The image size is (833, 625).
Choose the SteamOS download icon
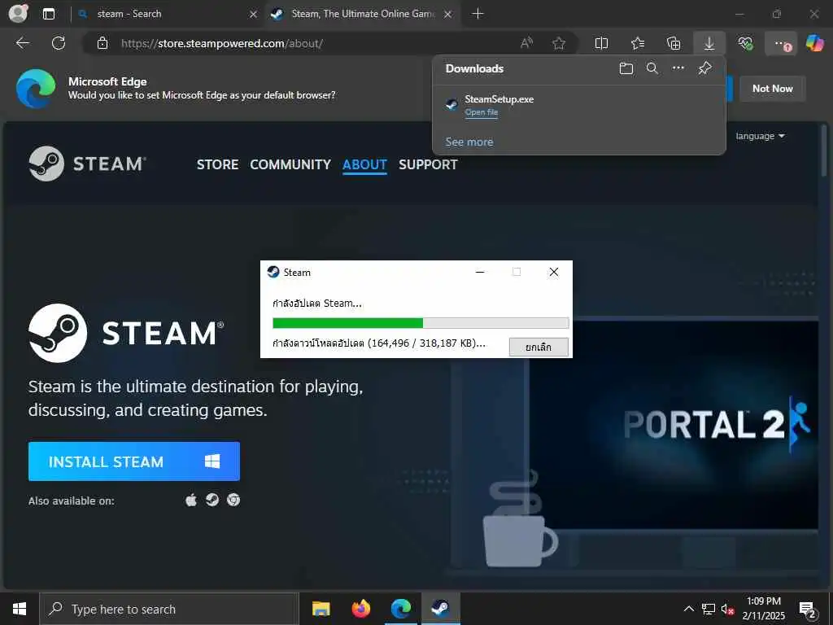[212, 500]
